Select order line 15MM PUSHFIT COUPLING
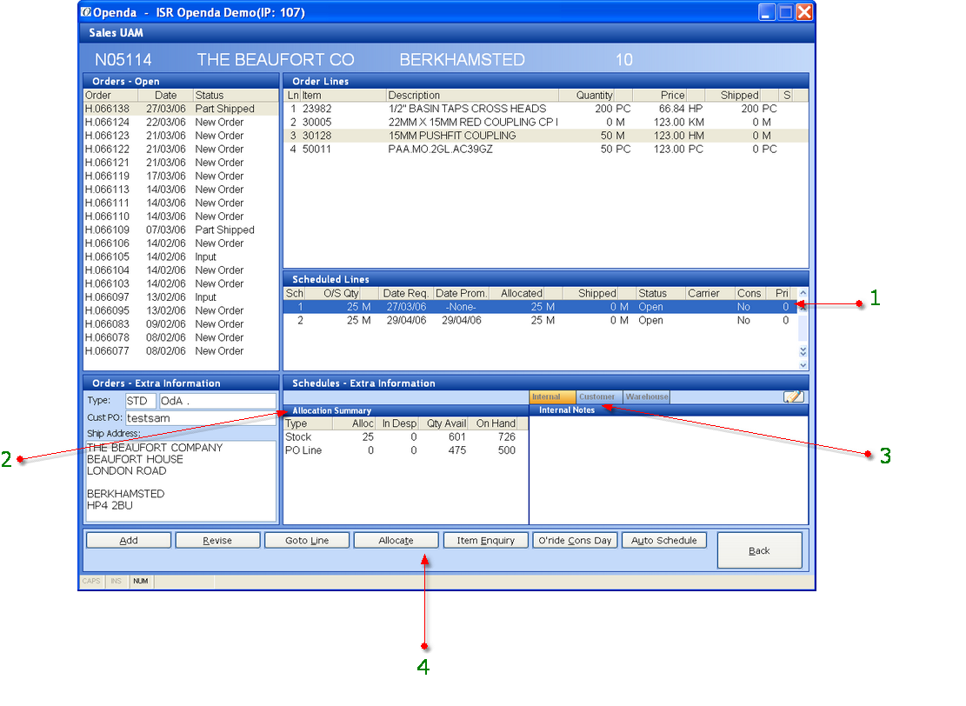The image size is (966, 706). tap(546, 136)
